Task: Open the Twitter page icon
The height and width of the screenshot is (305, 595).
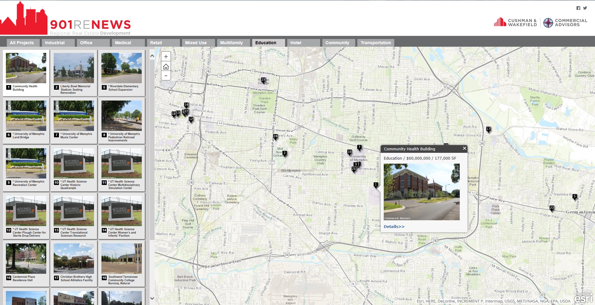Action: click(585, 8)
